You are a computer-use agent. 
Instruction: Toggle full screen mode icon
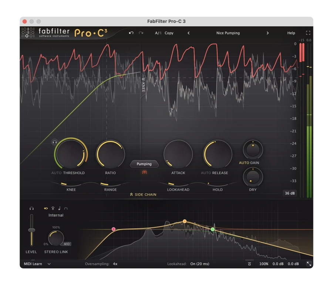(x=308, y=33)
